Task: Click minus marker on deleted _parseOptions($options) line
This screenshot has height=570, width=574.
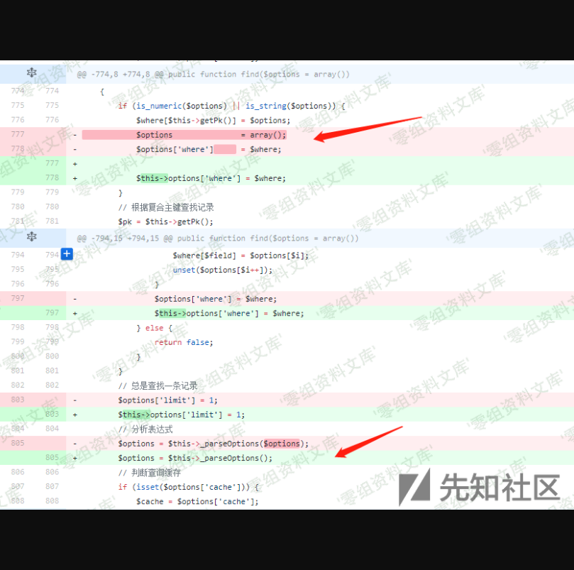Action: point(75,444)
